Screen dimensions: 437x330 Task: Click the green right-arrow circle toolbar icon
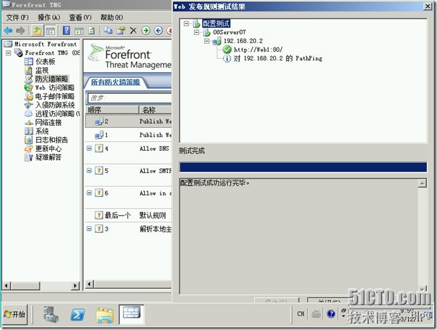[x=146, y=30]
